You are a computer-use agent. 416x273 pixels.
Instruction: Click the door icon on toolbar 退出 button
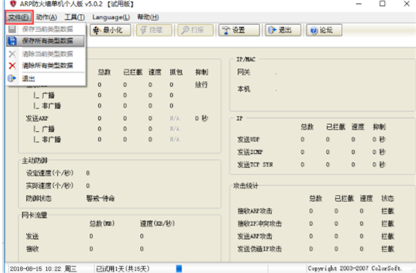click(272, 30)
